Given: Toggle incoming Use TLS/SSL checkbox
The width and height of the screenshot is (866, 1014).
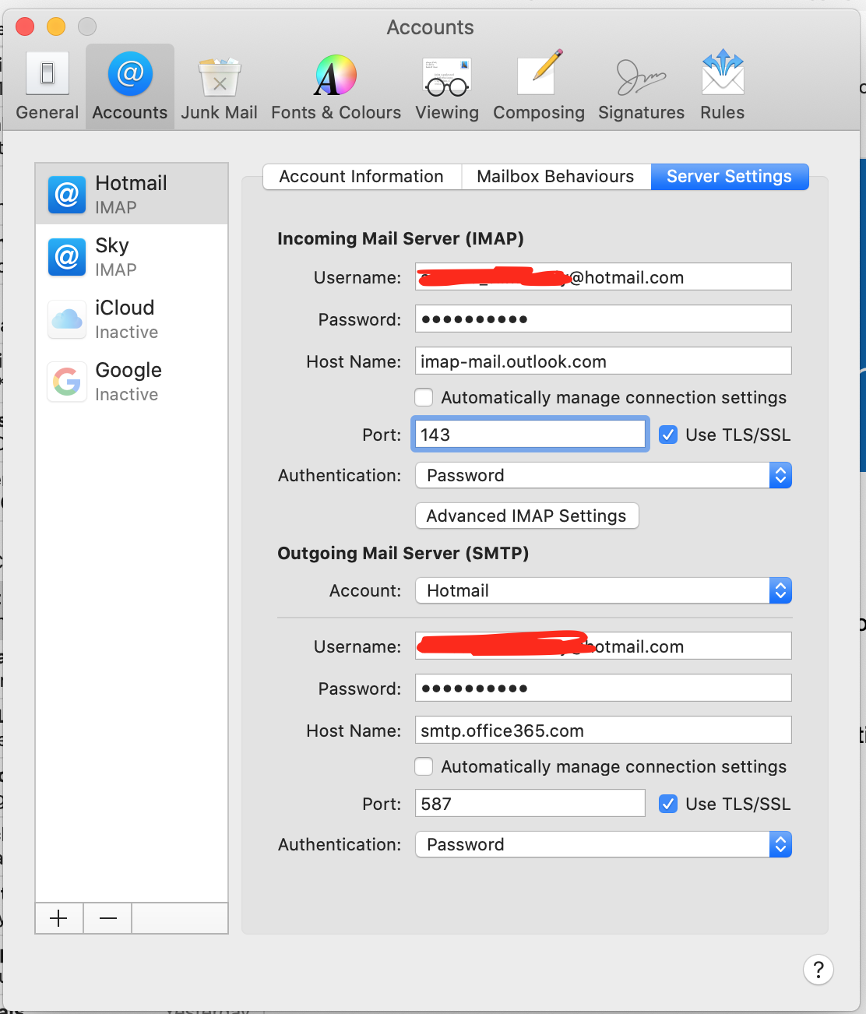Looking at the screenshot, I should [668, 435].
